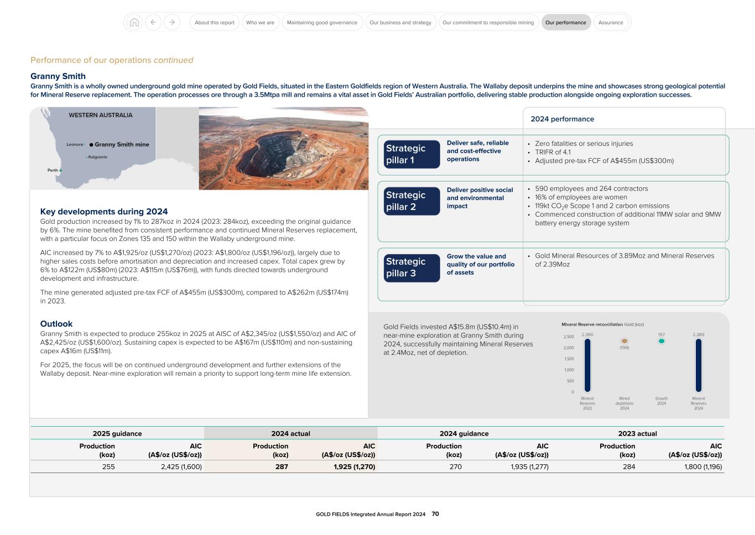Go to Maintaining good governance section
The height and width of the screenshot is (535, 755).
pos(321,22)
